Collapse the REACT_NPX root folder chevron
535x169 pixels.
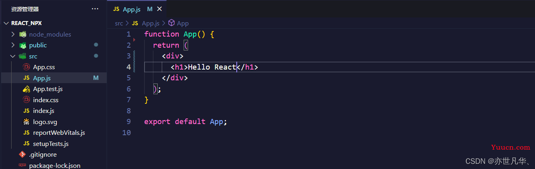pyautogui.click(x=6, y=23)
